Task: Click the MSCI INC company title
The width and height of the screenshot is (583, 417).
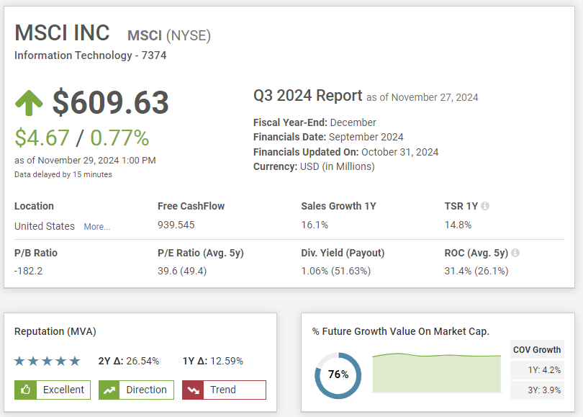Action: 62,32
